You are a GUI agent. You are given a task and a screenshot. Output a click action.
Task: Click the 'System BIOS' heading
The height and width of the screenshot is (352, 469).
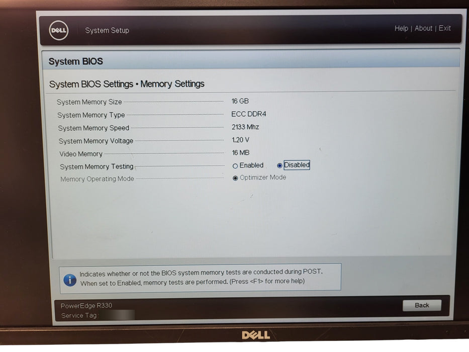click(x=76, y=61)
